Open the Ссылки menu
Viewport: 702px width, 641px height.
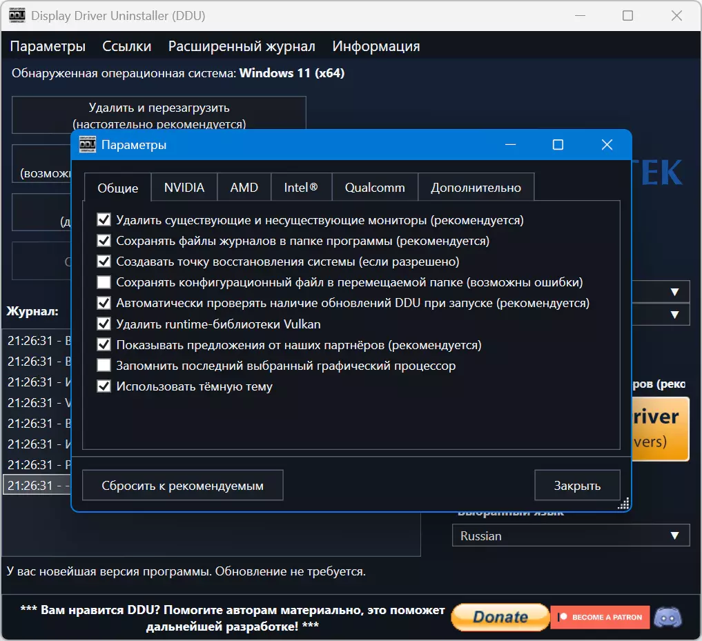(127, 46)
